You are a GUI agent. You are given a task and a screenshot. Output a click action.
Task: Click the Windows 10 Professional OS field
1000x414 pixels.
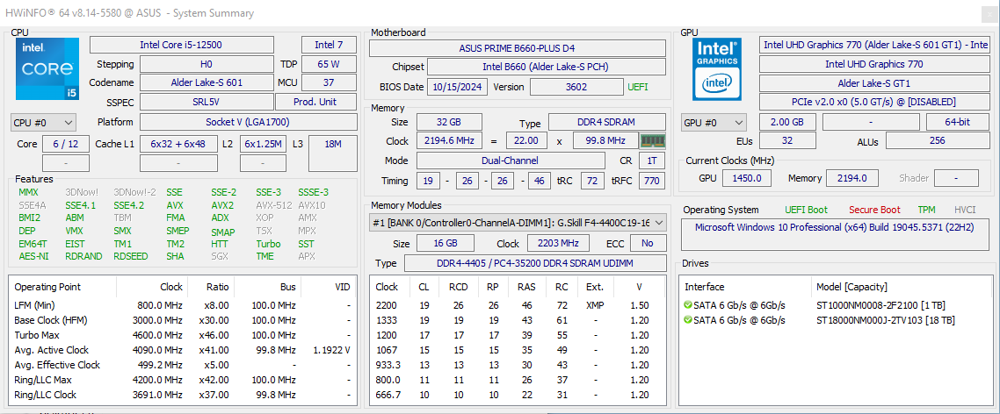click(834, 233)
